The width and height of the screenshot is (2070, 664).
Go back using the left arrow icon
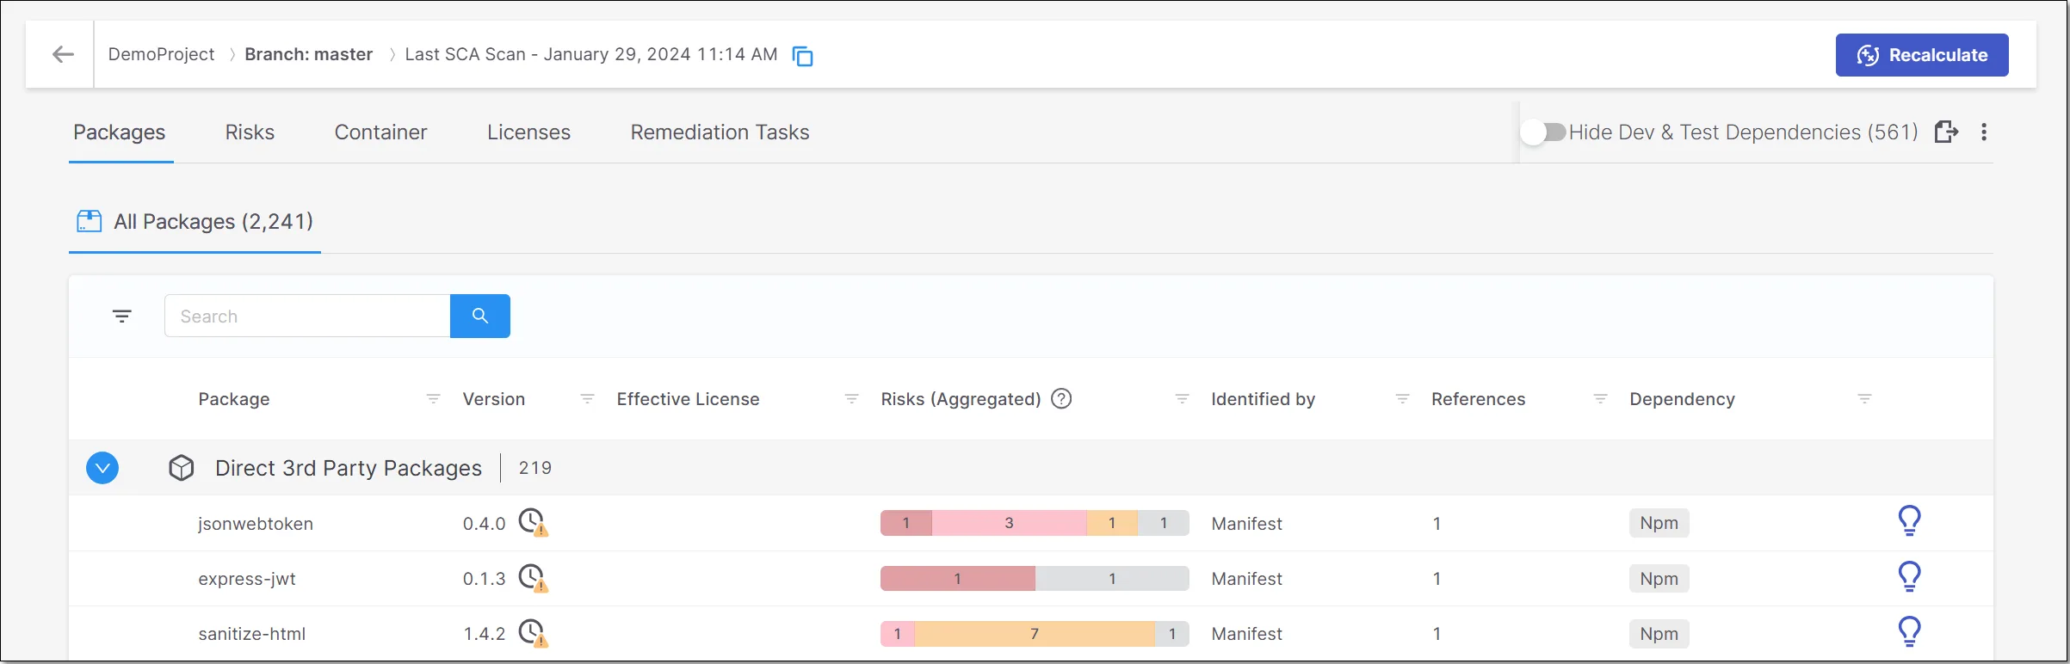pyautogui.click(x=63, y=55)
